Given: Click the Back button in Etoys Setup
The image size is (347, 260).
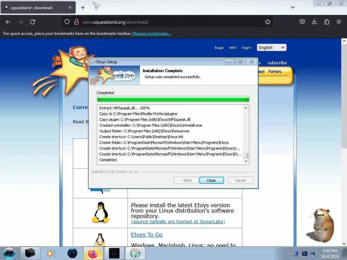Looking at the screenshot, I should pyautogui.click(x=186, y=180).
